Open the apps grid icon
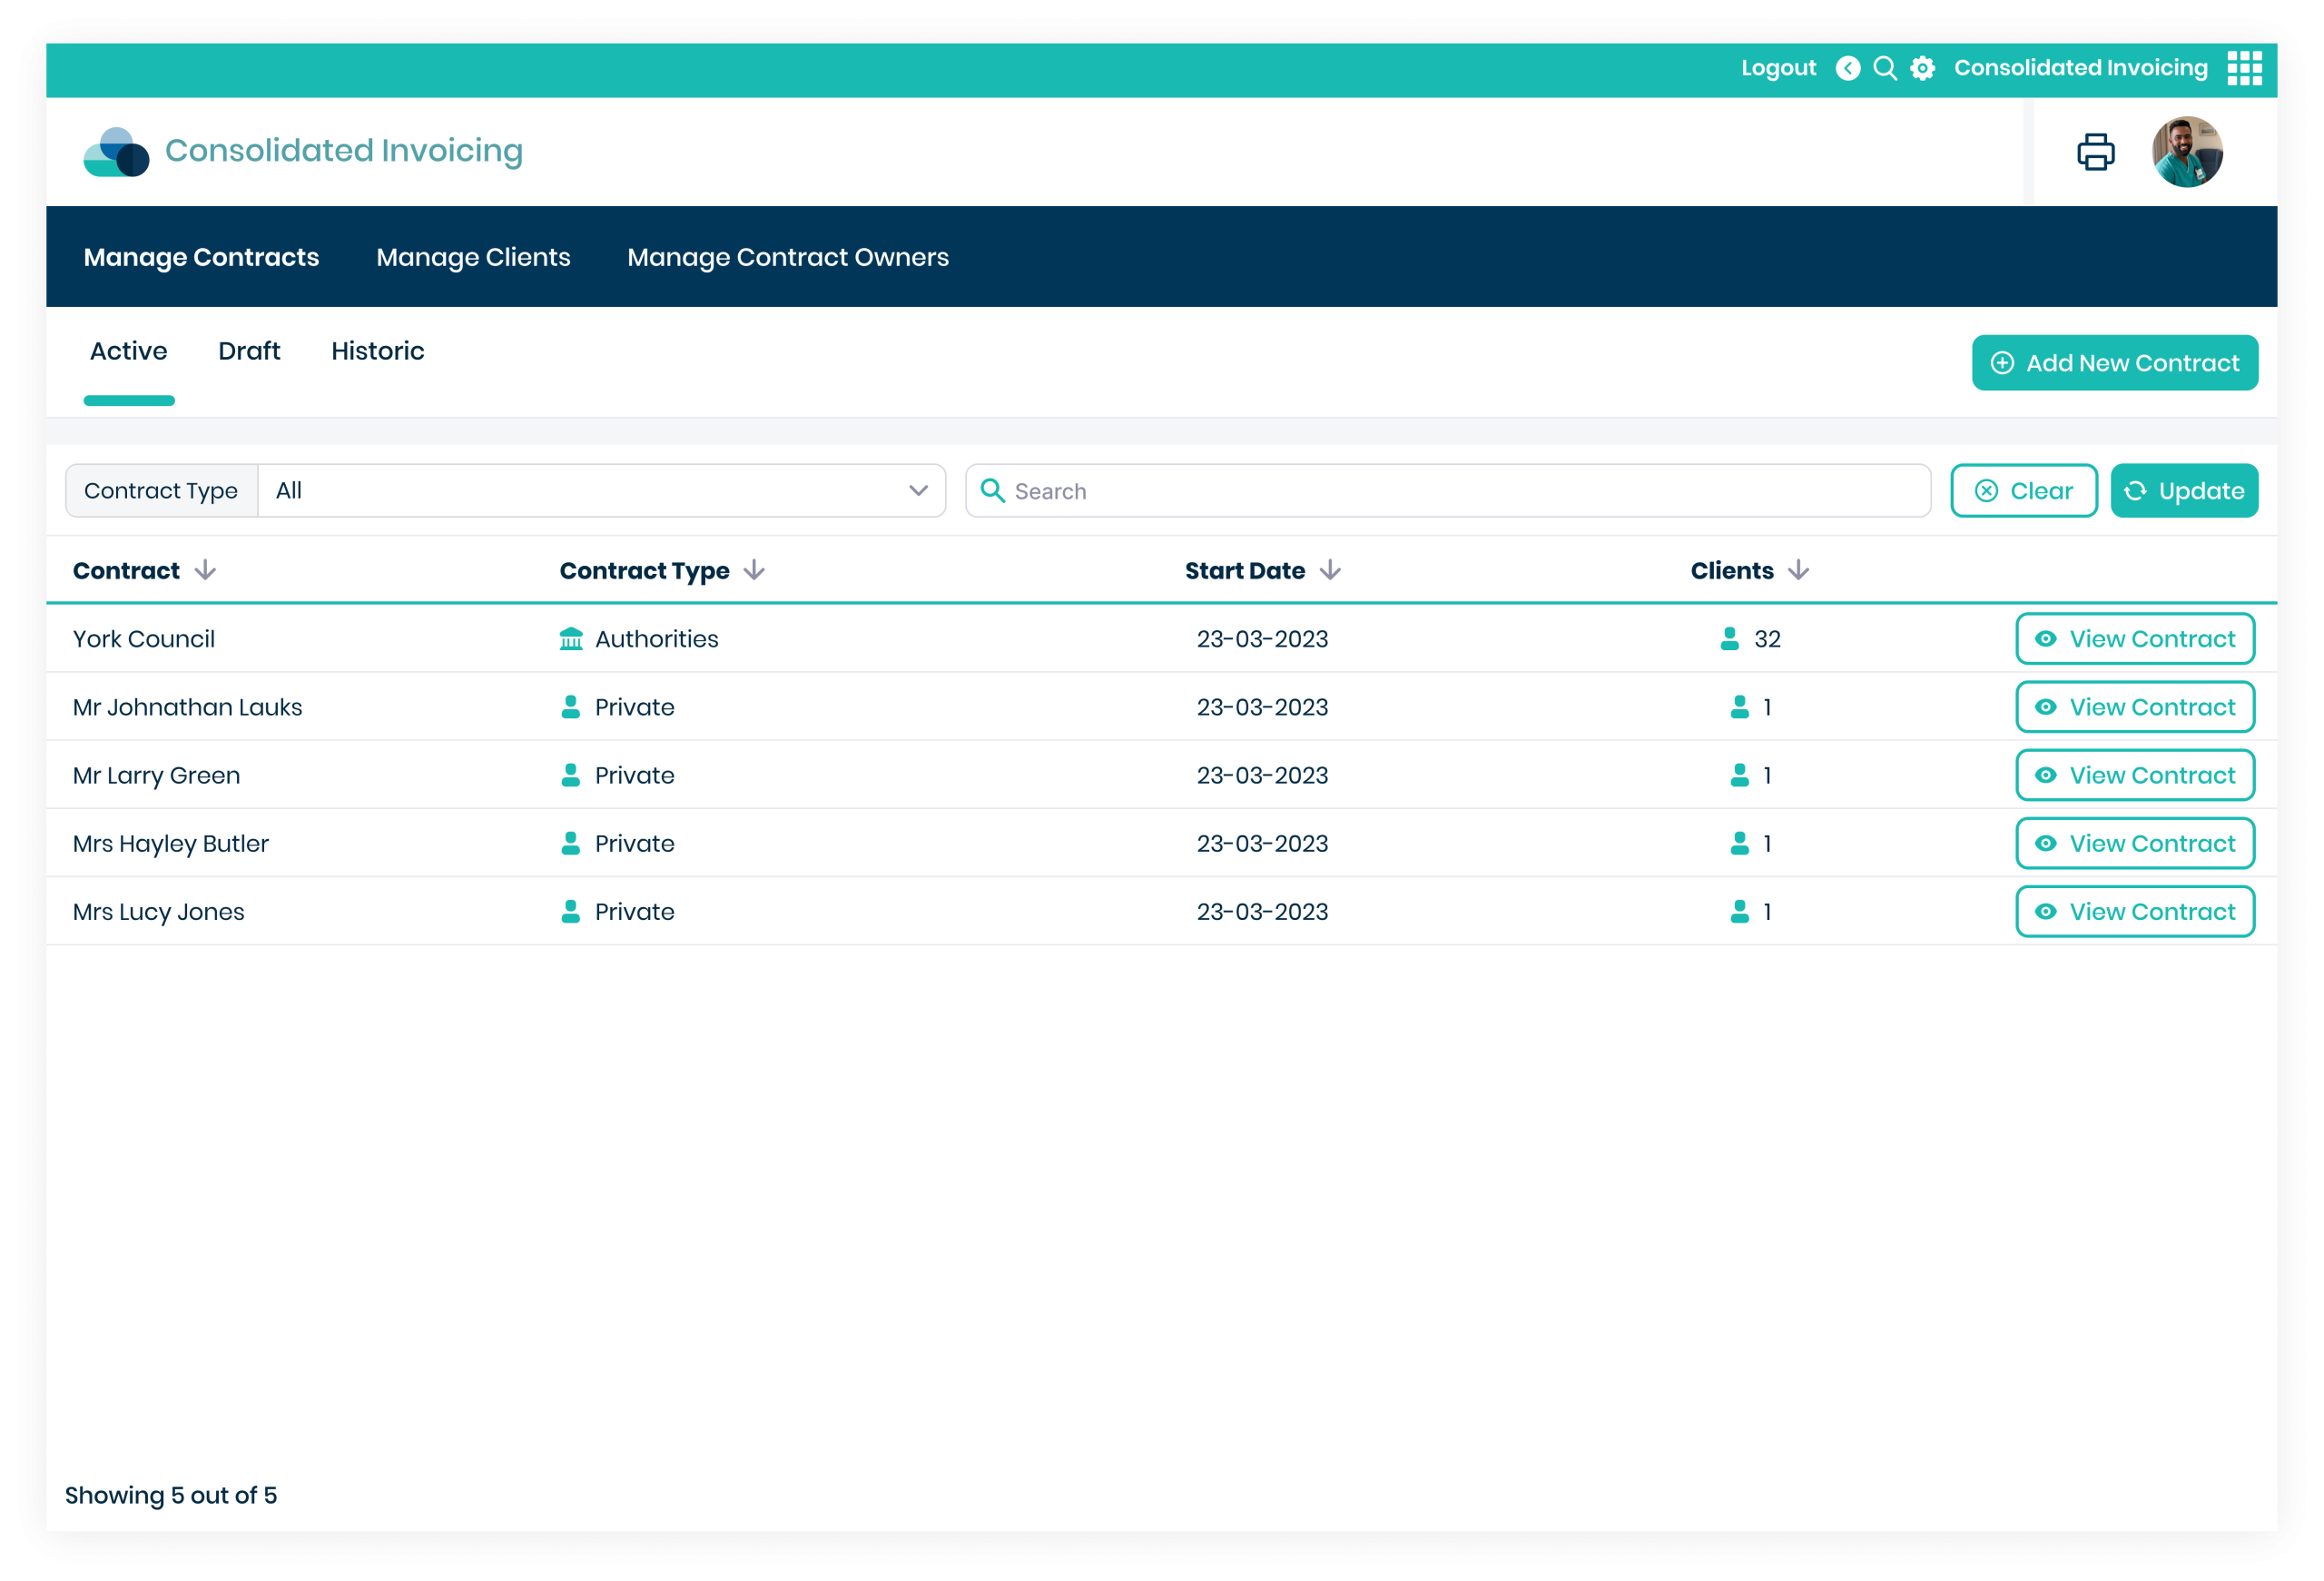 [2245, 68]
